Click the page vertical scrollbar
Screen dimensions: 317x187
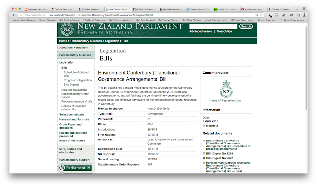(306, 69)
